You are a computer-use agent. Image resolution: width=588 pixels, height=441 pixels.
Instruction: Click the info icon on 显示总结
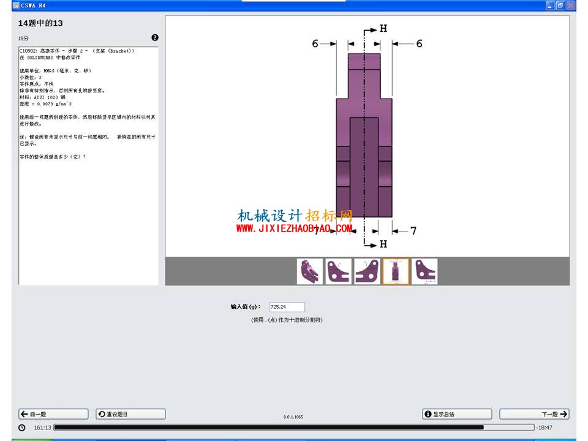[428, 414]
